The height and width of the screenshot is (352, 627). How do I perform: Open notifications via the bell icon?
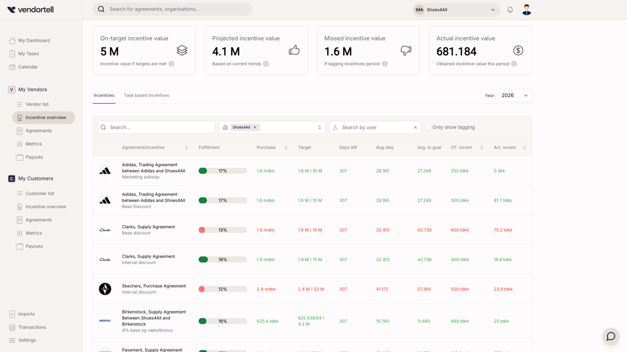click(x=510, y=9)
